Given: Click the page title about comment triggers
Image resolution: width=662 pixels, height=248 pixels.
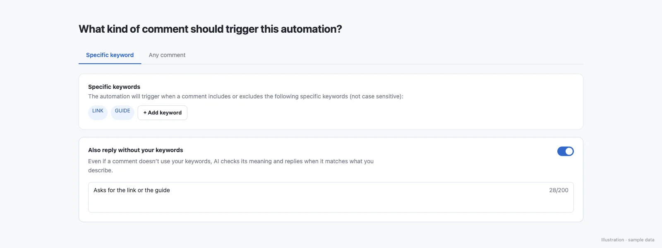Looking at the screenshot, I should [210, 29].
